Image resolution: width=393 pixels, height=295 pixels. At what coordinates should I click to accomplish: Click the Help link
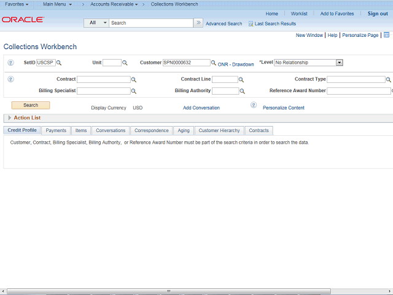pyautogui.click(x=332, y=35)
